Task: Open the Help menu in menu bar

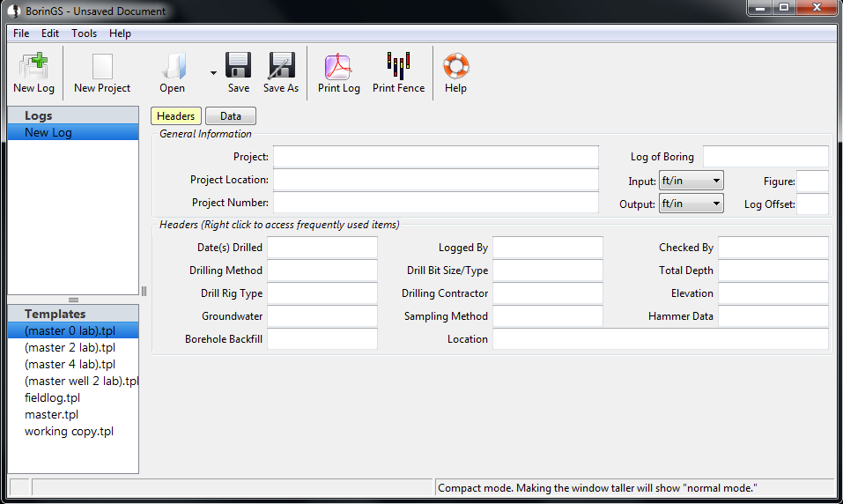Action: pyautogui.click(x=120, y=33)
